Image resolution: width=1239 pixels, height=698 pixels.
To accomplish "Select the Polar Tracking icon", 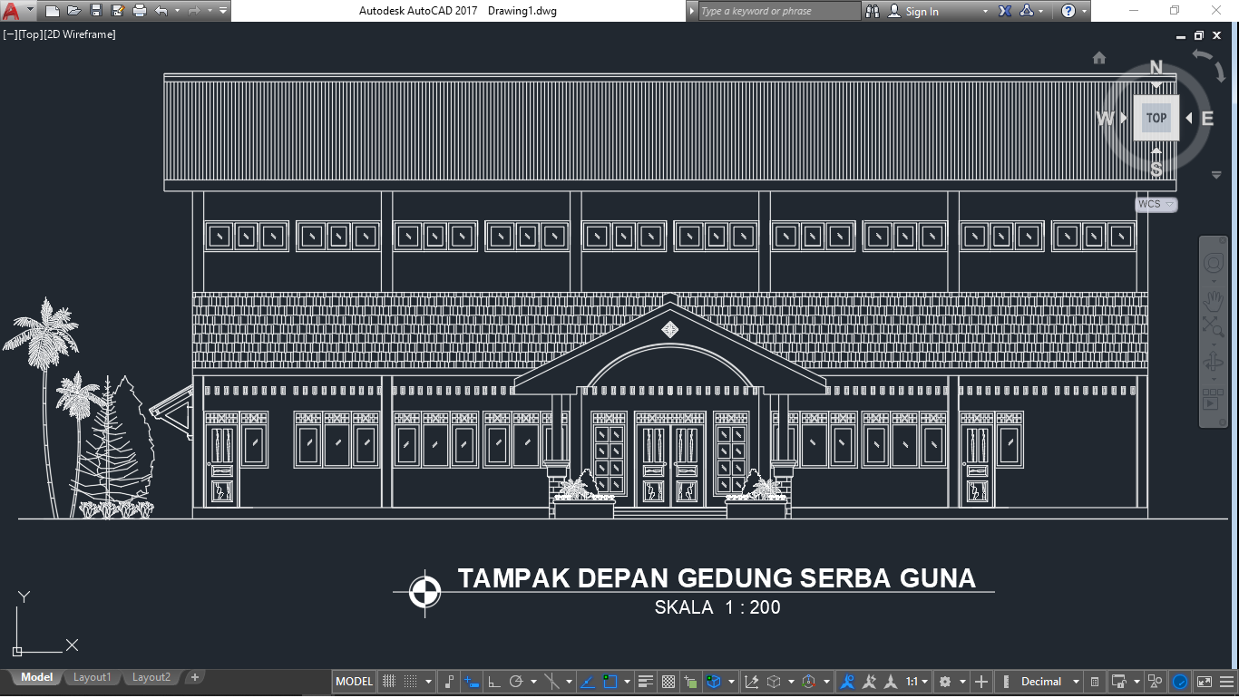I will (x=517, y=681).
